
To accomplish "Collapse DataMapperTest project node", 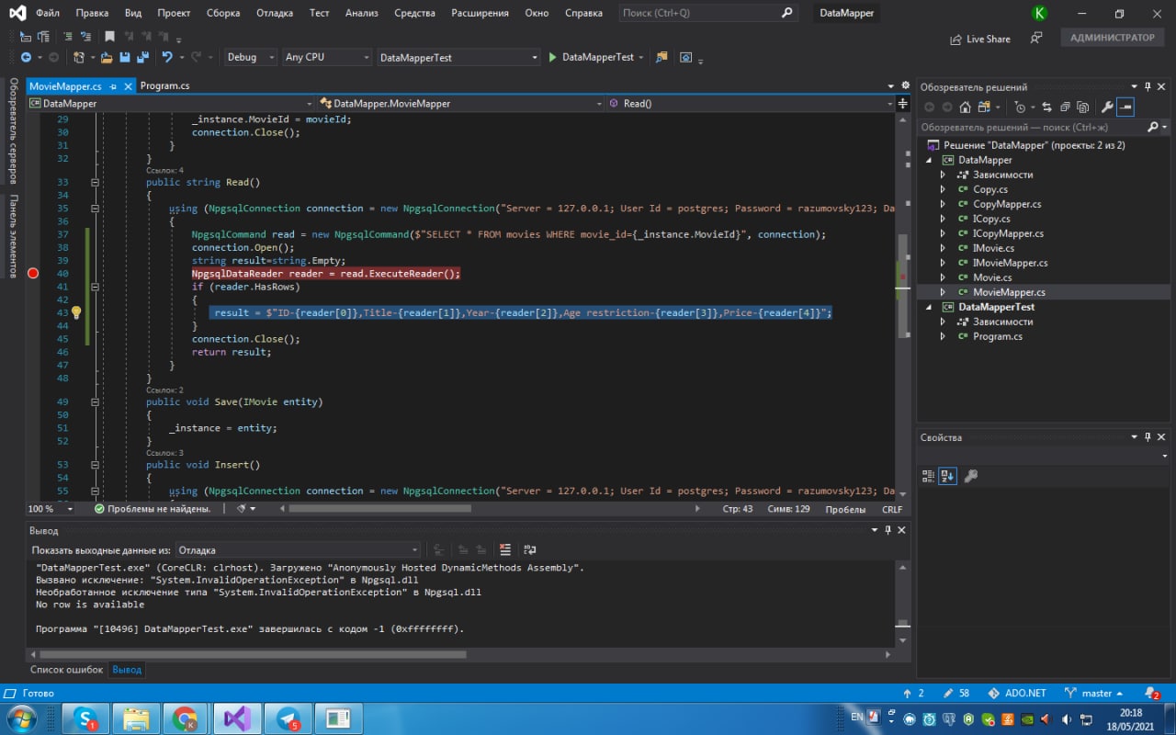I will click(x=928, y=307).
